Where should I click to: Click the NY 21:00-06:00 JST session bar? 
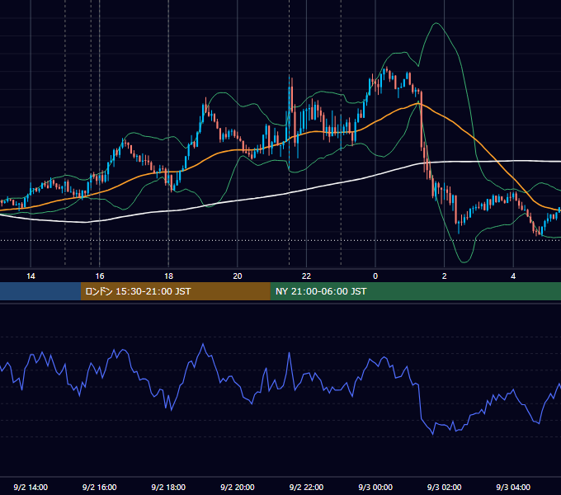click(x=415, y=291)
